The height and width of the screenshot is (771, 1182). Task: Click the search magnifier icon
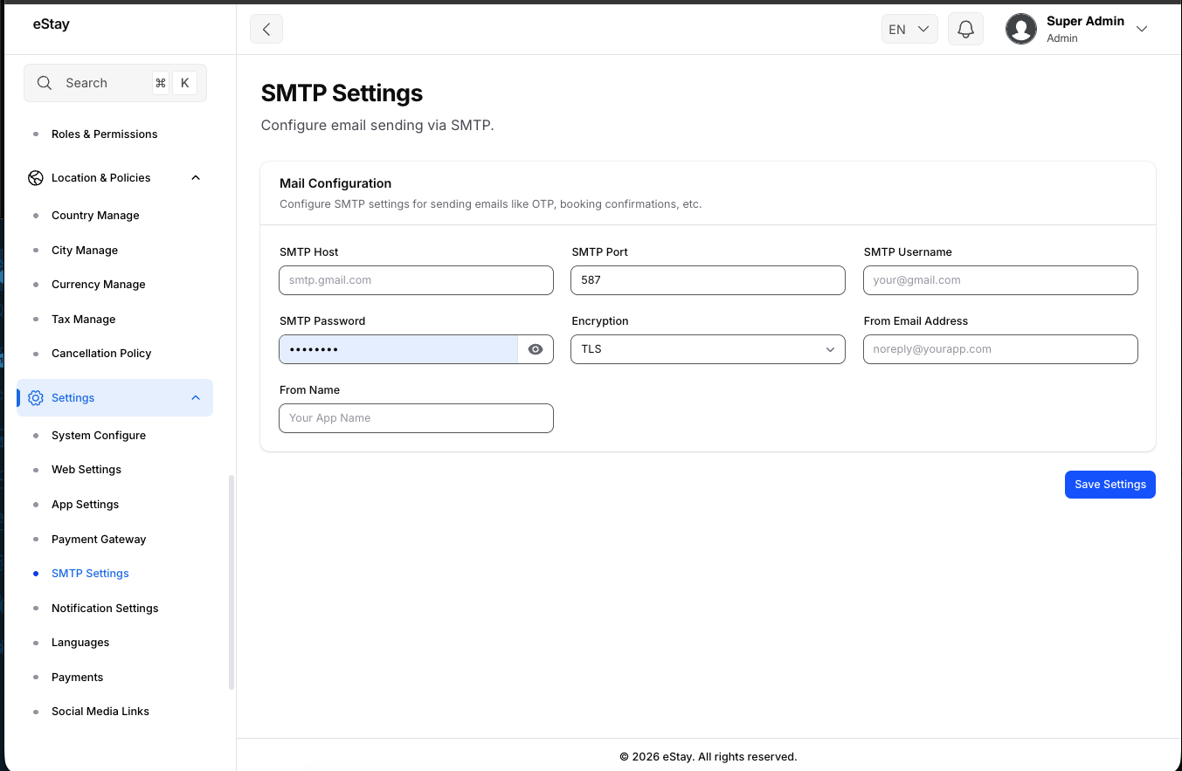tap(45, 83)
